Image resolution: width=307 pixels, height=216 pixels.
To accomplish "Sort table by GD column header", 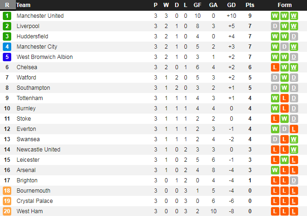I will [231, 5].
